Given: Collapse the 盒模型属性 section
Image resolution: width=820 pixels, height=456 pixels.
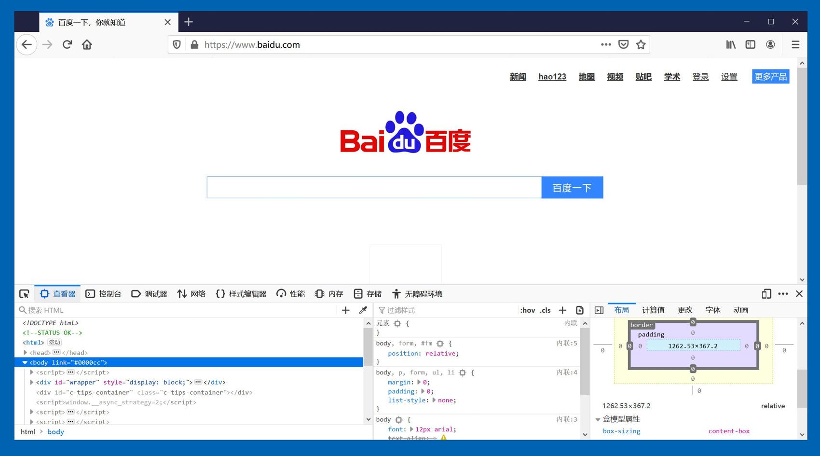Looking at the screenshot, I should (598, 419).
